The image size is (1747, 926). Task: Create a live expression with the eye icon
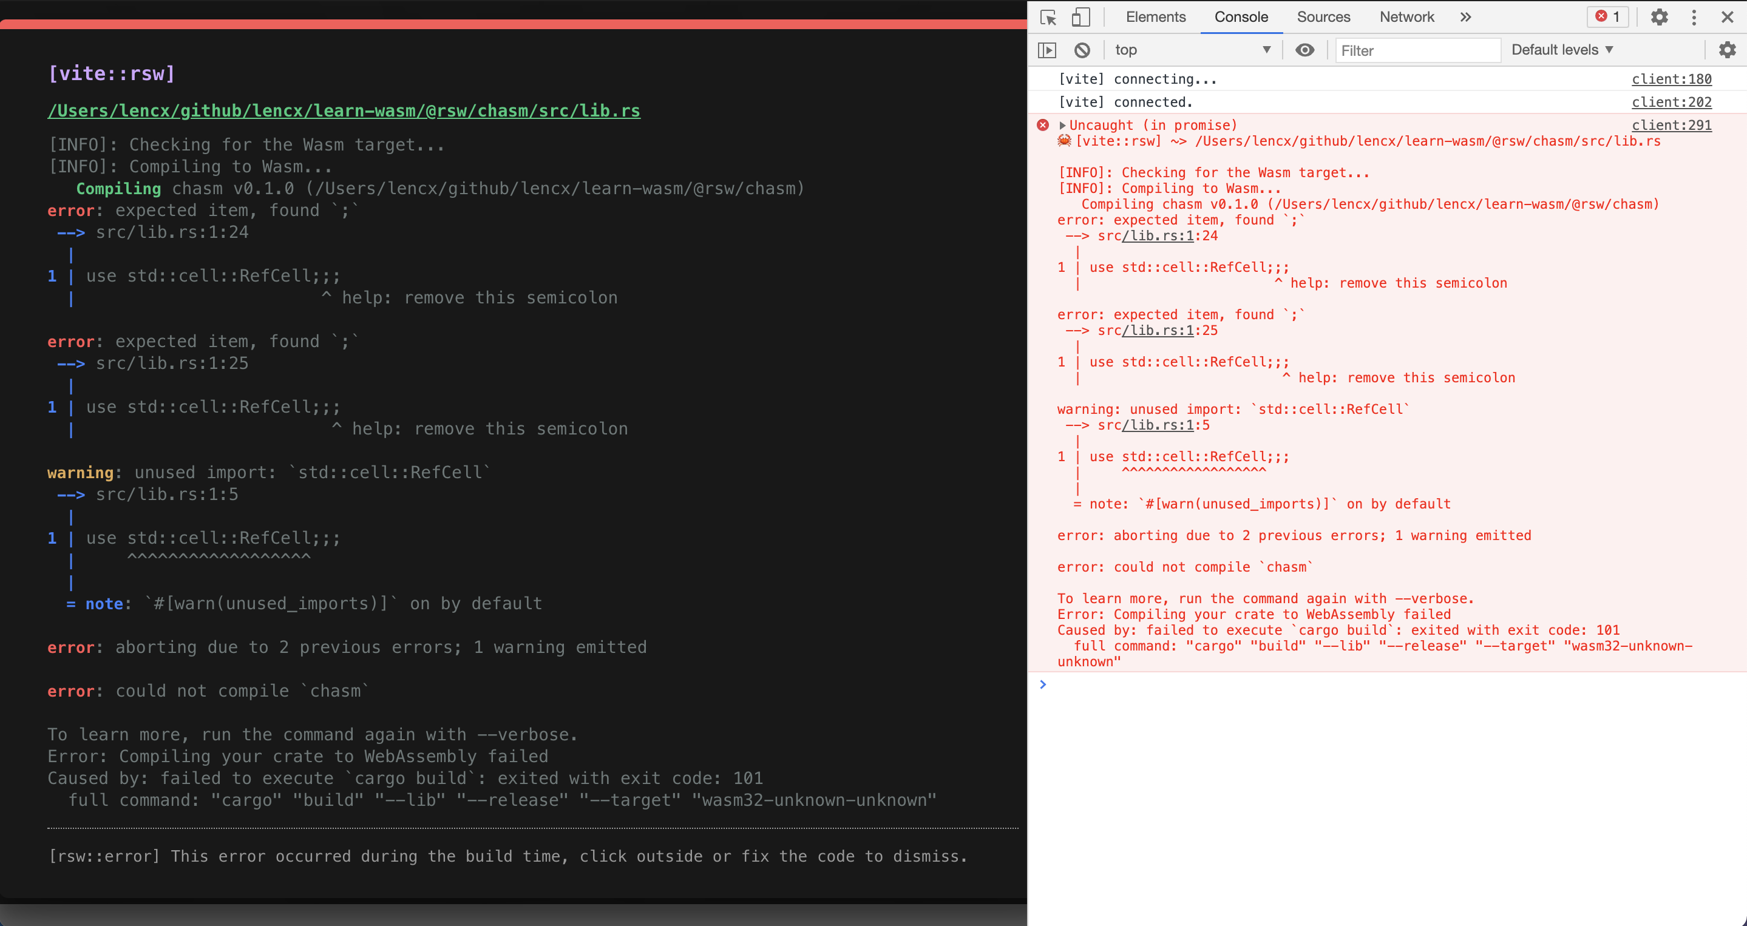1305,50
